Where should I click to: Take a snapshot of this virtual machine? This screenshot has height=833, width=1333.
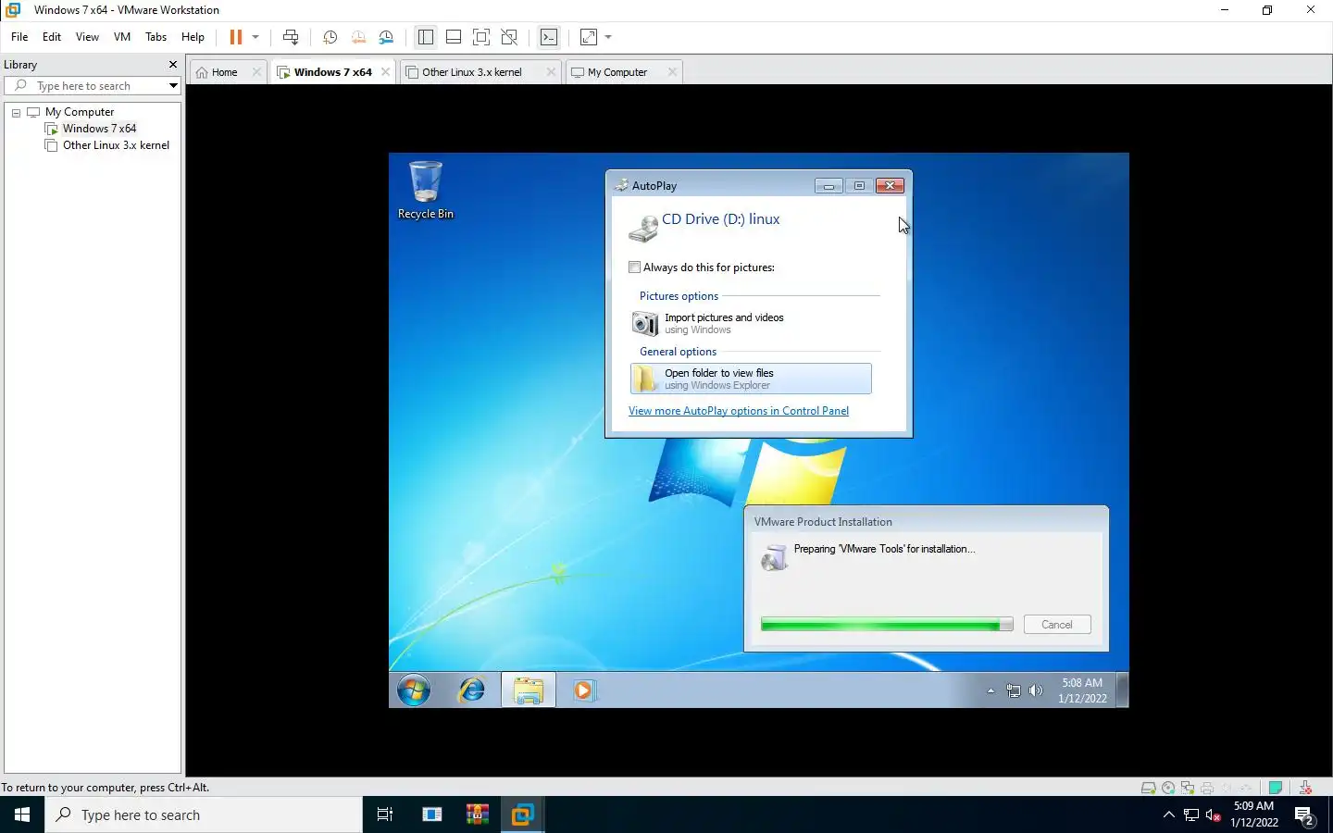click(330, 37)
